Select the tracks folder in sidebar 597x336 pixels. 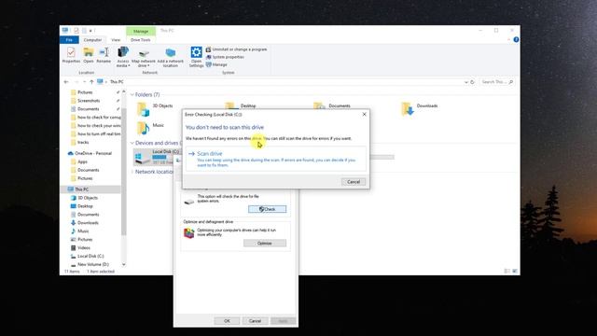point(83,142)
